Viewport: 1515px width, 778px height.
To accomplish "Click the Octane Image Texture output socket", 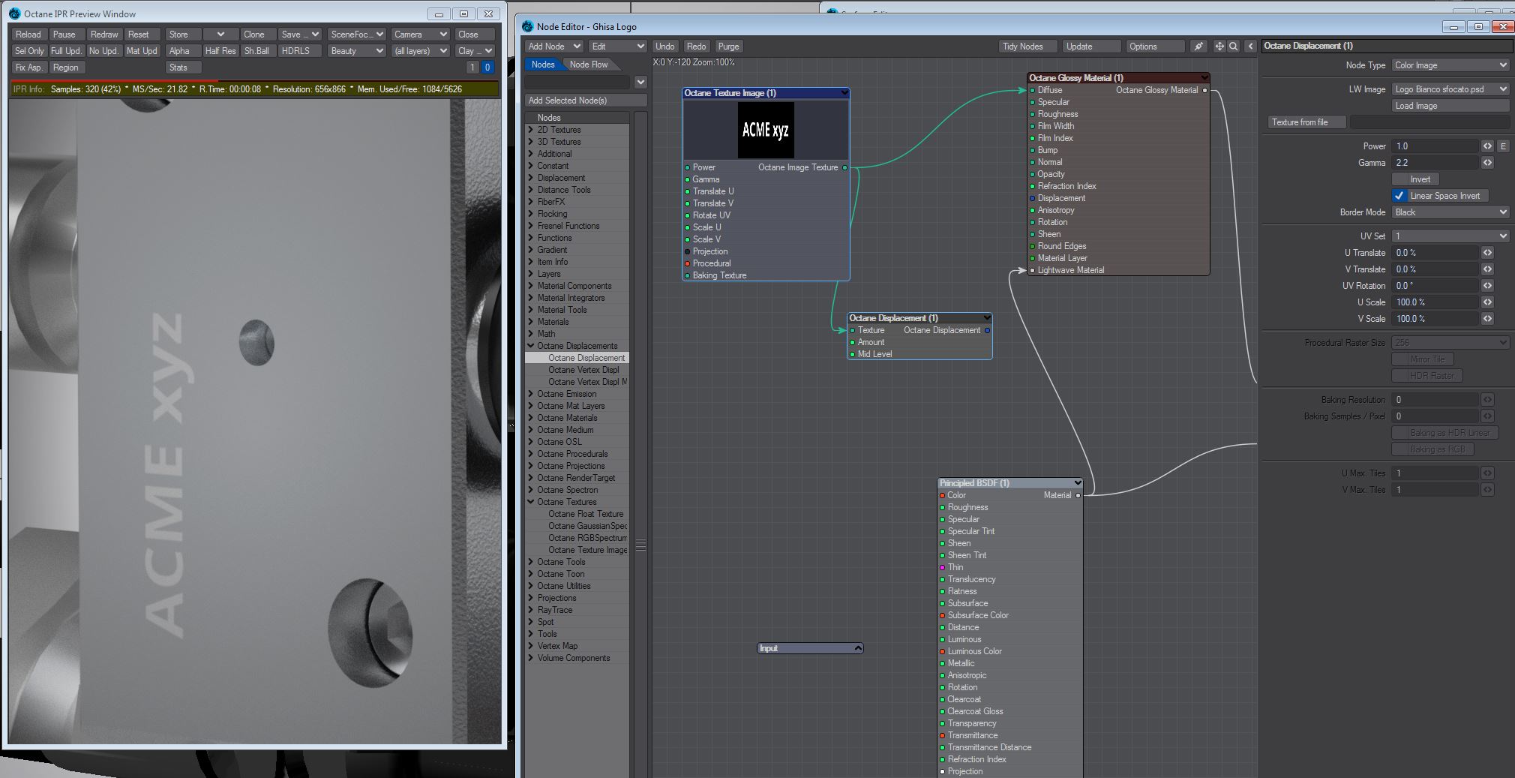I will [844, 167].
